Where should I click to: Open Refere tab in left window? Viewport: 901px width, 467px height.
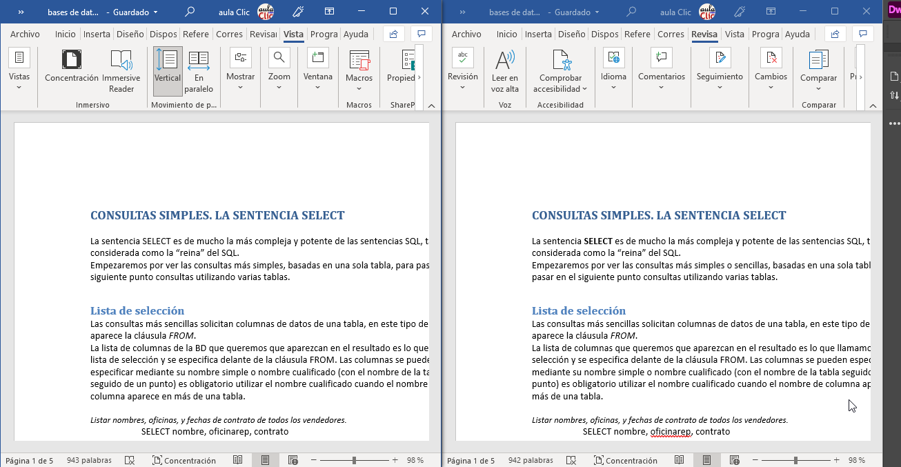click(196, 34)
